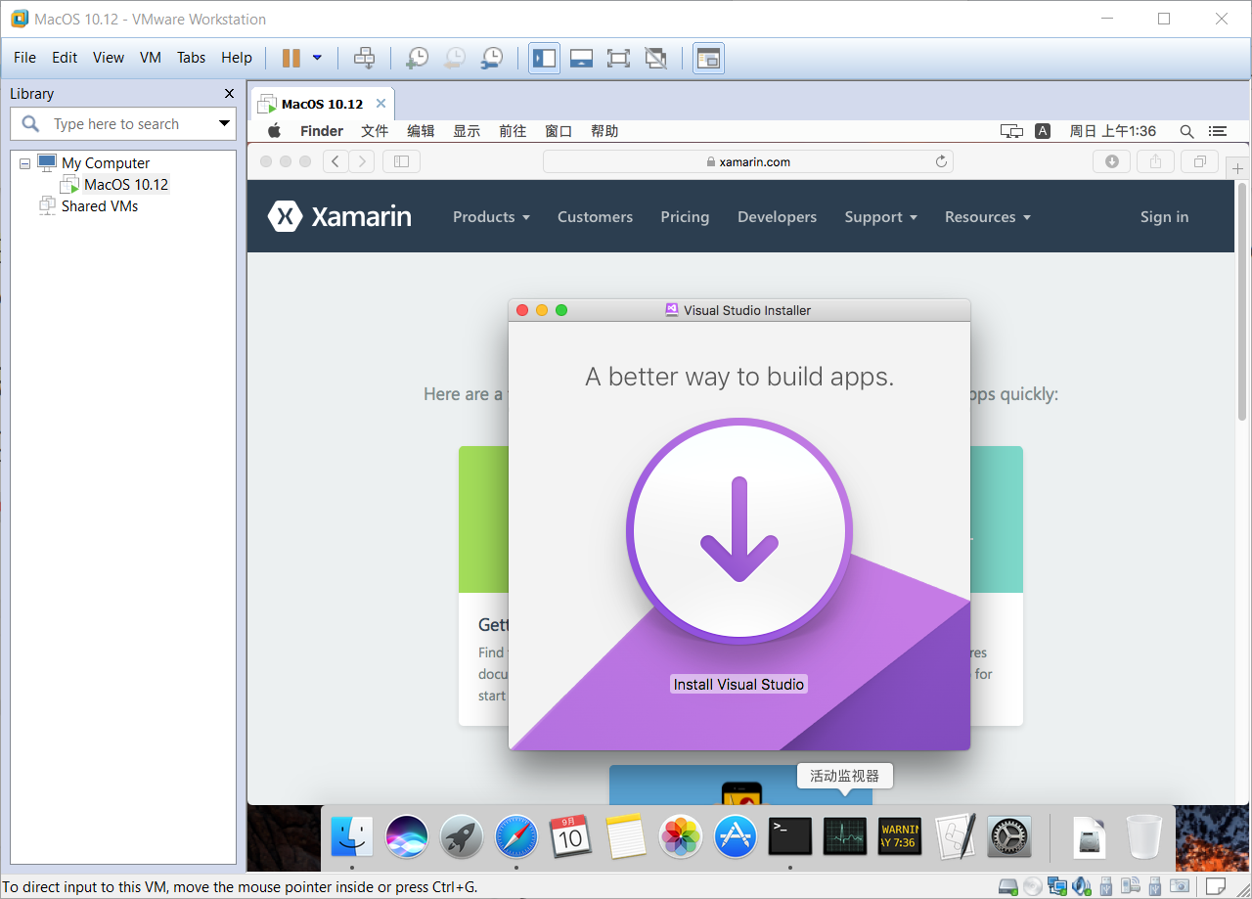The height and width of the screenshot is (899, 1252).
Task: Open the 帮助 menu
Action: [604, 131]
